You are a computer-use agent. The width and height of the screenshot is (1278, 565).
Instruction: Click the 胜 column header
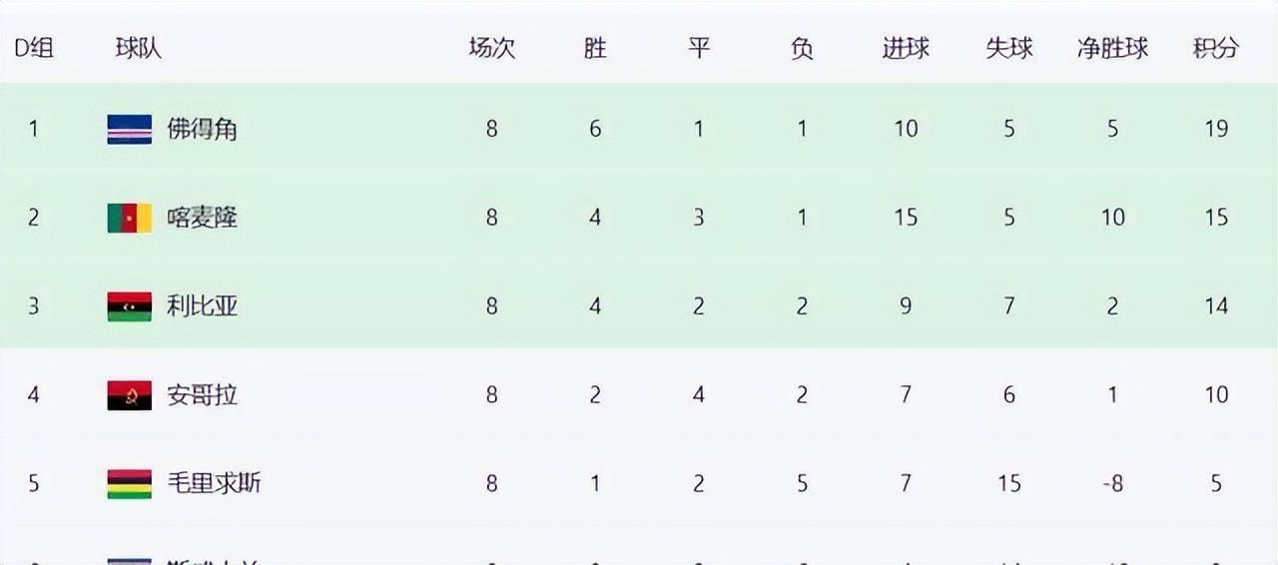click(x=595, y=48)
